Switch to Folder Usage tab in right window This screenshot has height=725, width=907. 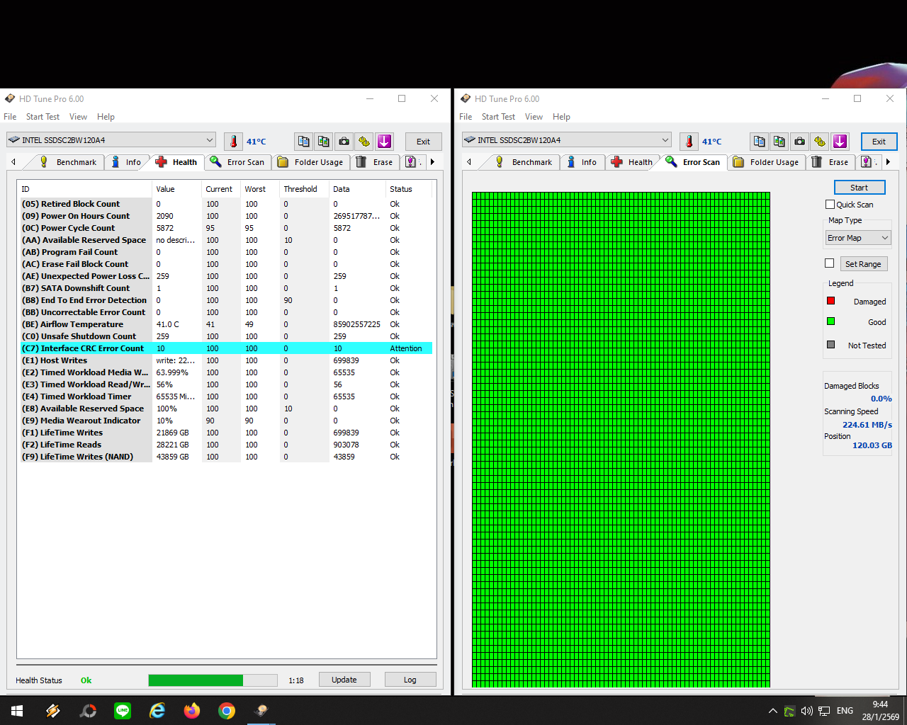(x=767, y=162)
